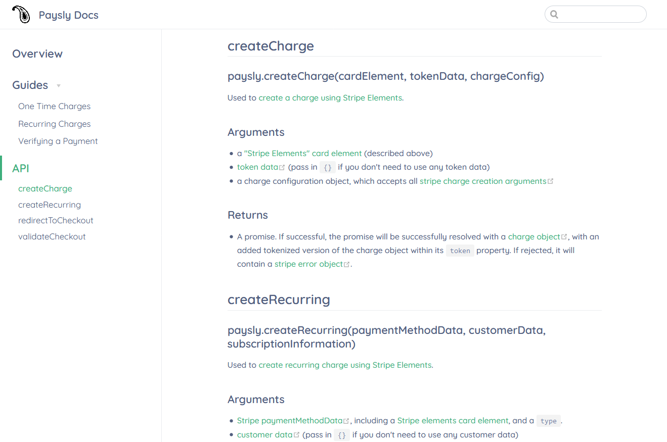This screenshot has width=667, height=442.
Task: Collapse the Guides section arrow
Action: click(x=59, y=85)
